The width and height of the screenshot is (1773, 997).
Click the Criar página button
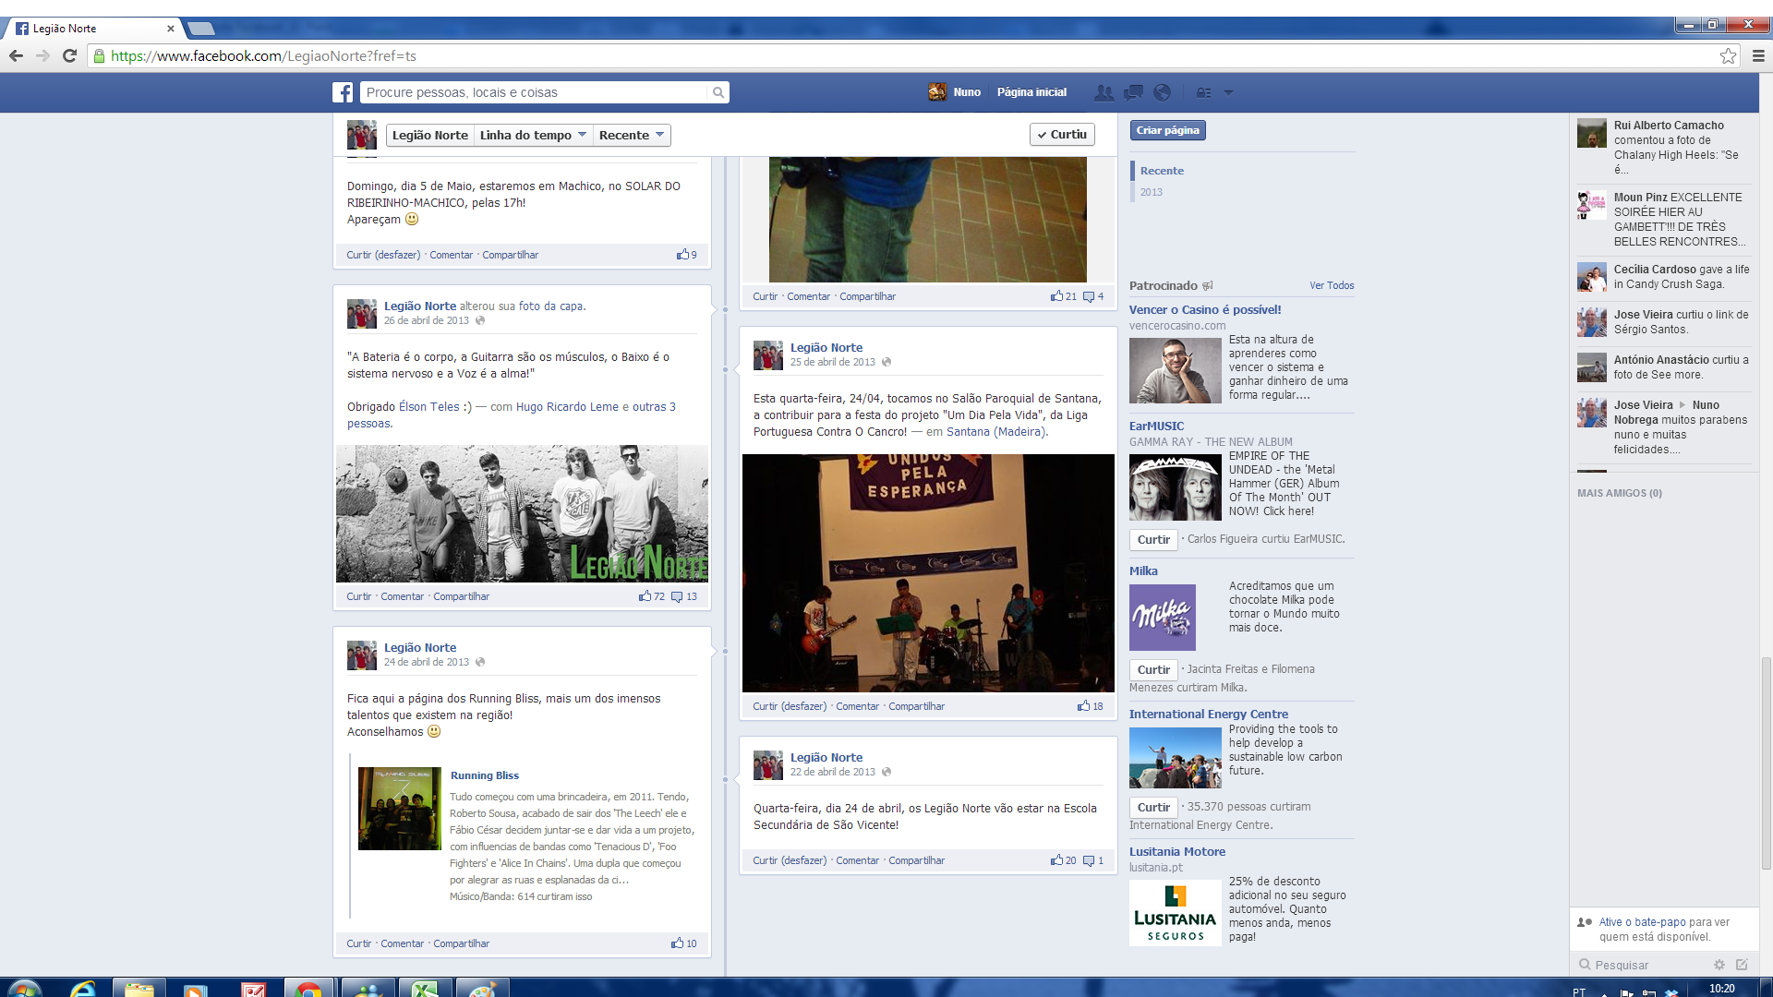pyautogui.click(x=1167, y=130)
